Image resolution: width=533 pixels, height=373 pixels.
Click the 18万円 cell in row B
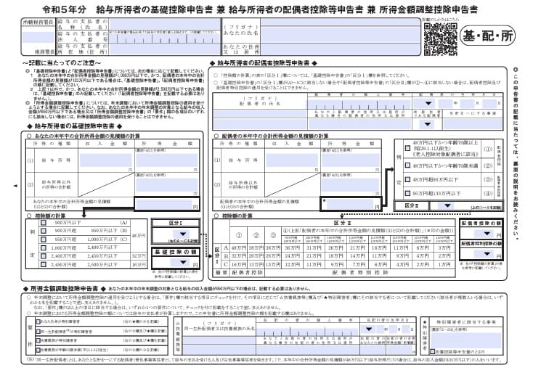pyautogui.click(x=334, y=256)
